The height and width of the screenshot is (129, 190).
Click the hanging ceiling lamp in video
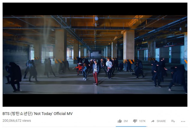96,19
